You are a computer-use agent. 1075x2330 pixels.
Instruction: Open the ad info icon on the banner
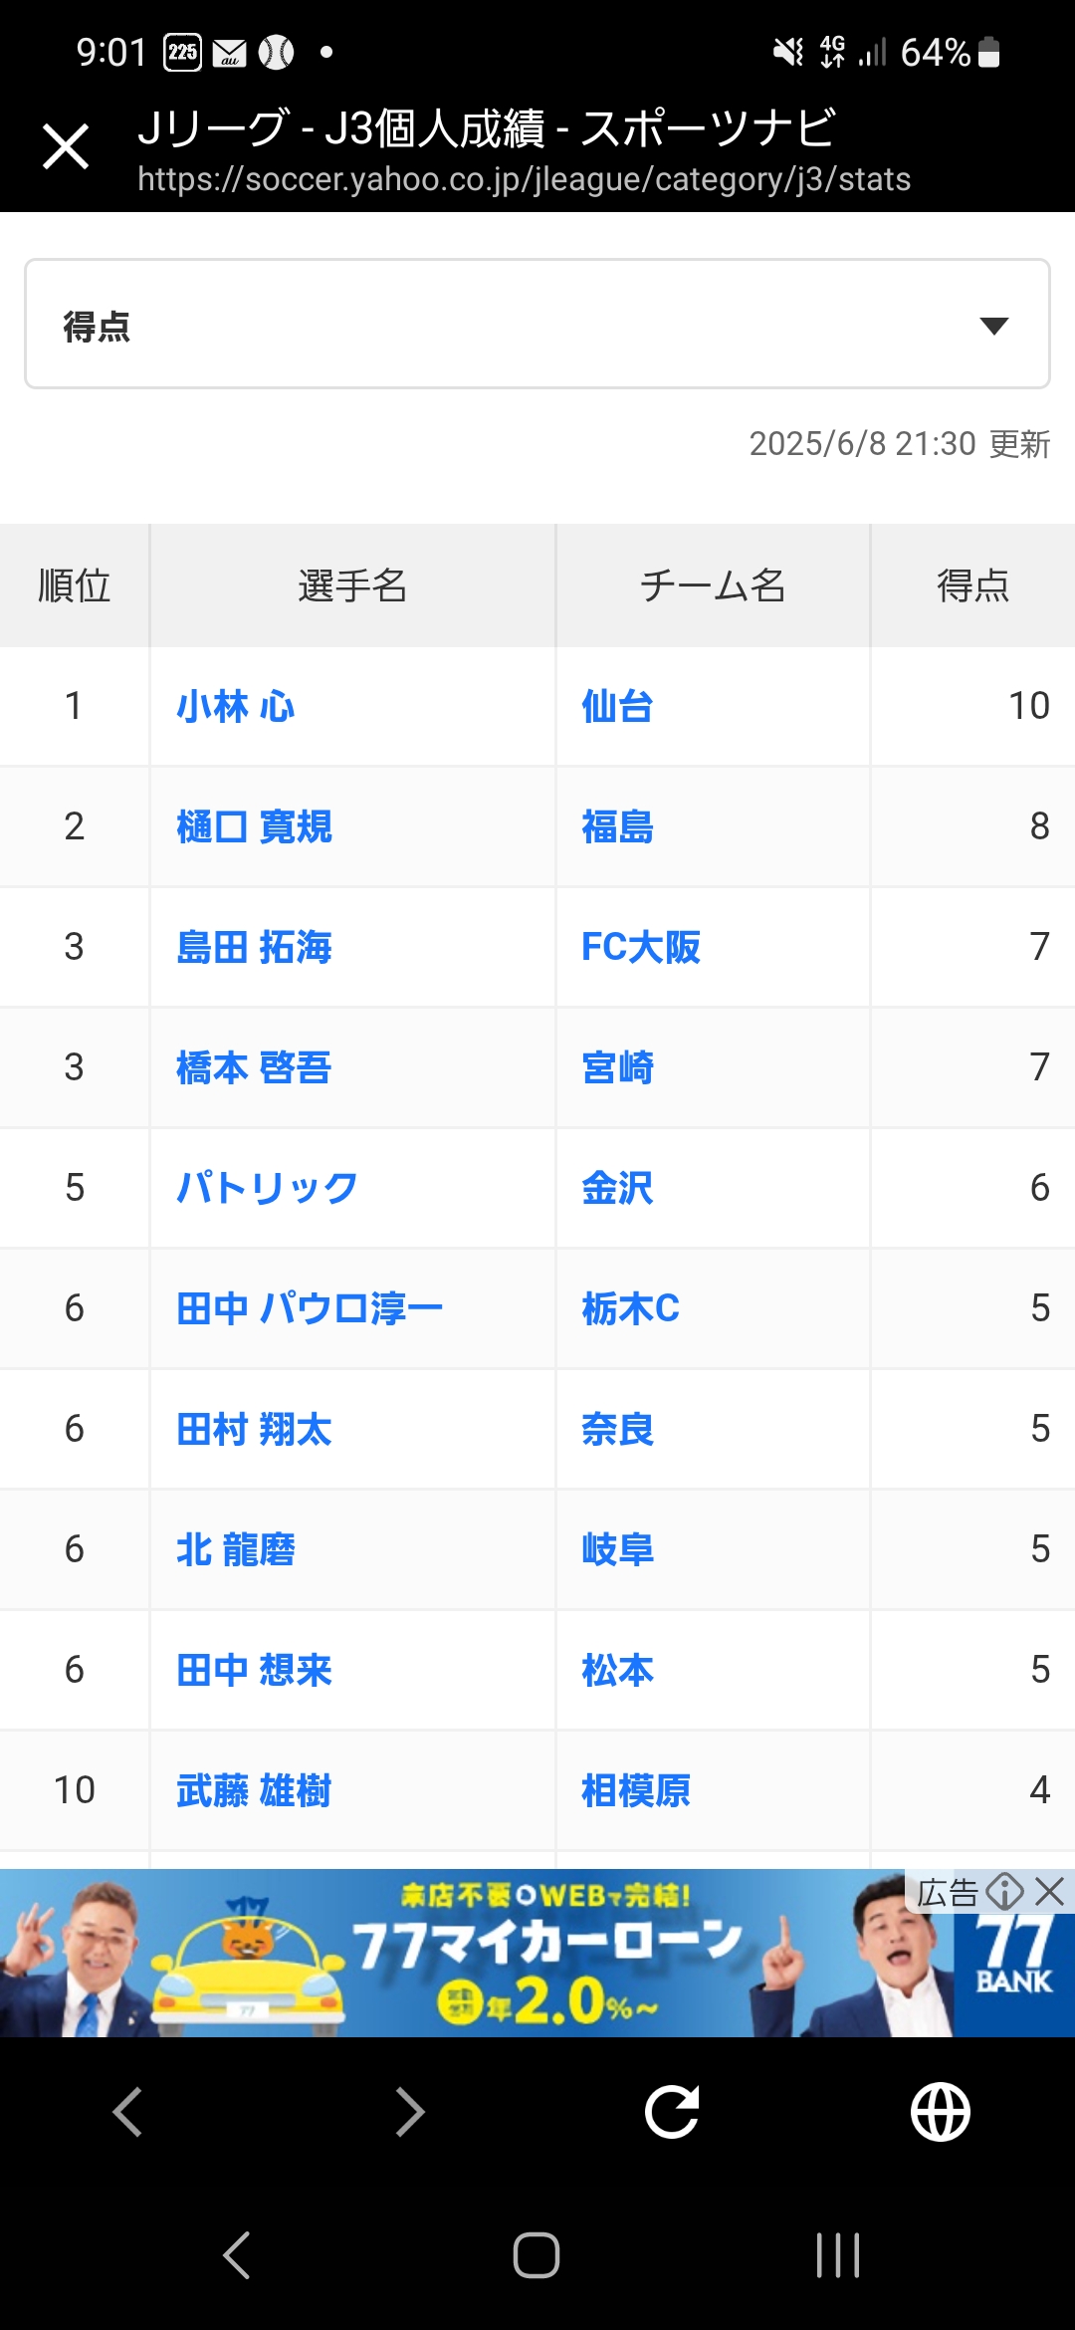(x=1004, y=1891)
